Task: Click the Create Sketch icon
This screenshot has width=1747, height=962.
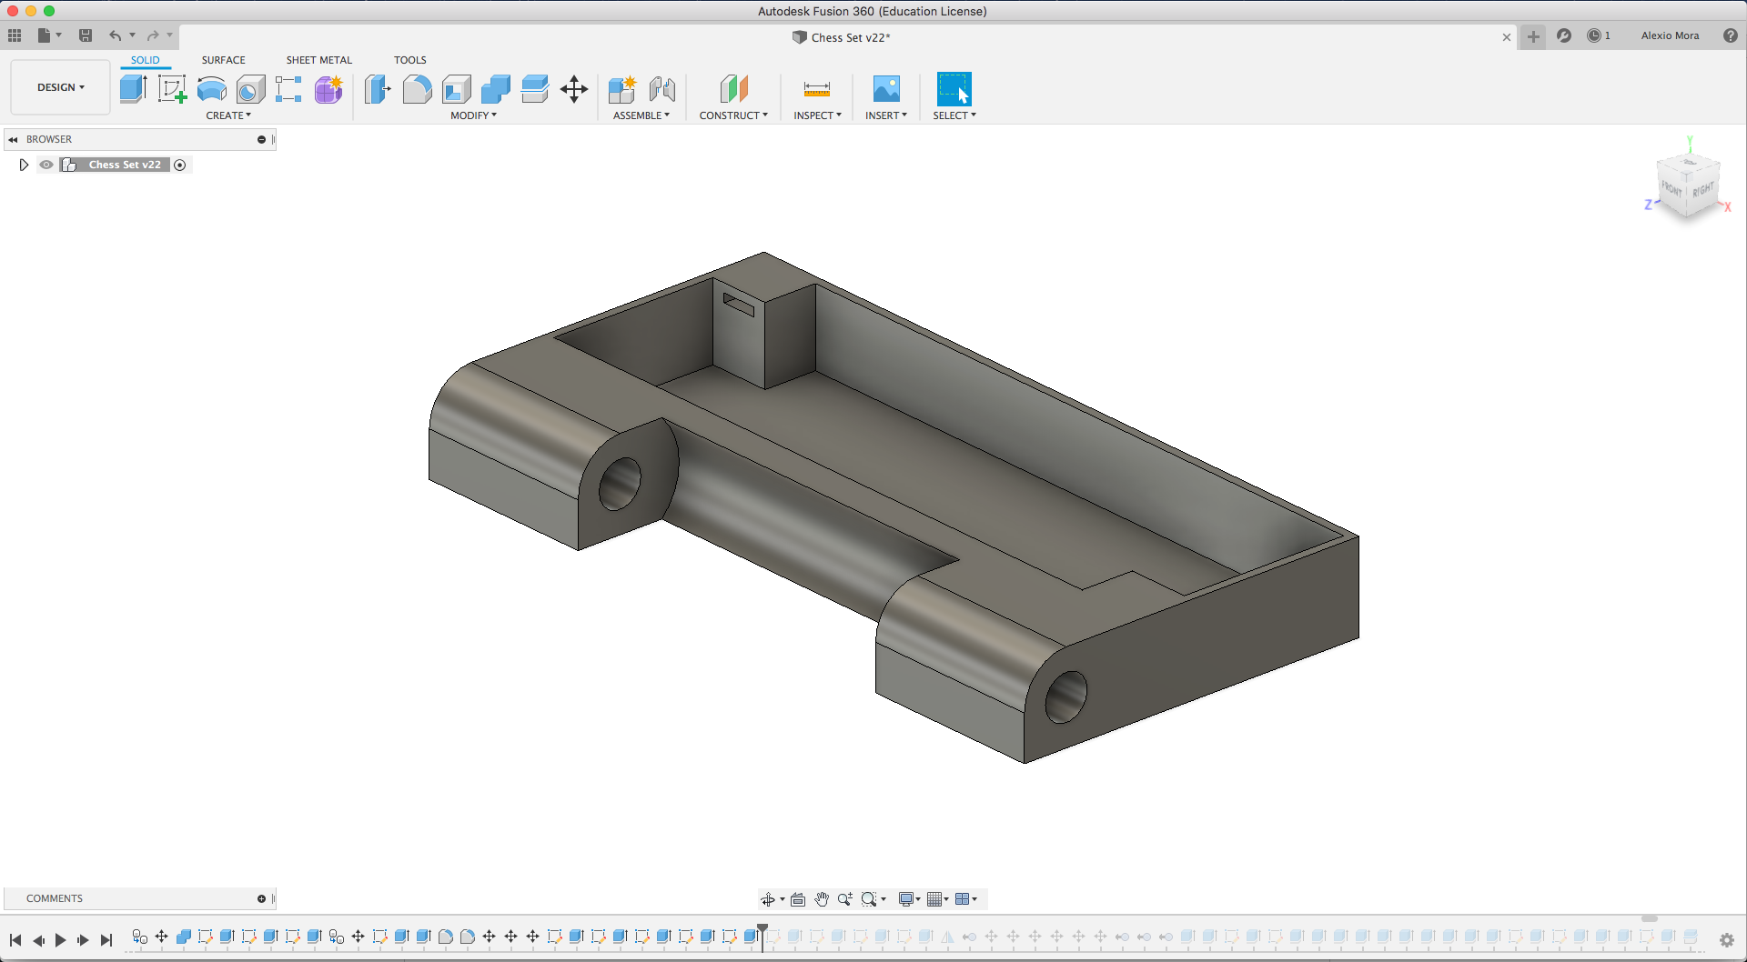Action: pyautogui.click(x=172, y=89)
